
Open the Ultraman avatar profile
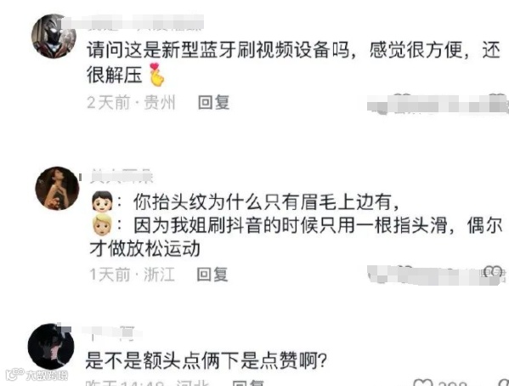tap(54, 36)
